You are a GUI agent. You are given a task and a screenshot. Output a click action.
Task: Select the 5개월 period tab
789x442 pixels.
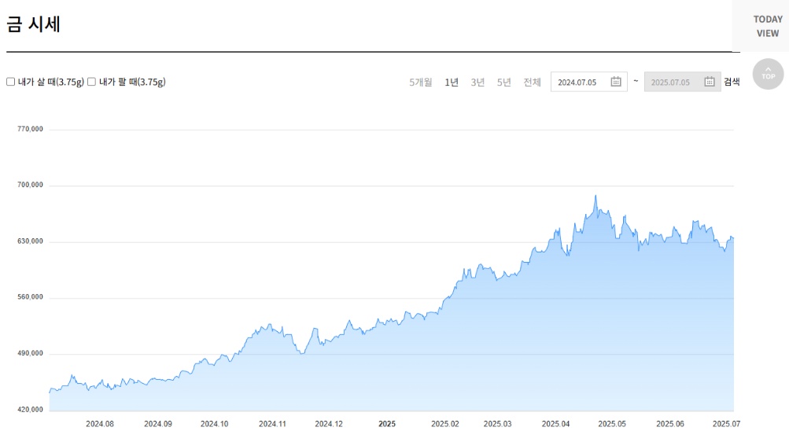(x=420, y=82)
